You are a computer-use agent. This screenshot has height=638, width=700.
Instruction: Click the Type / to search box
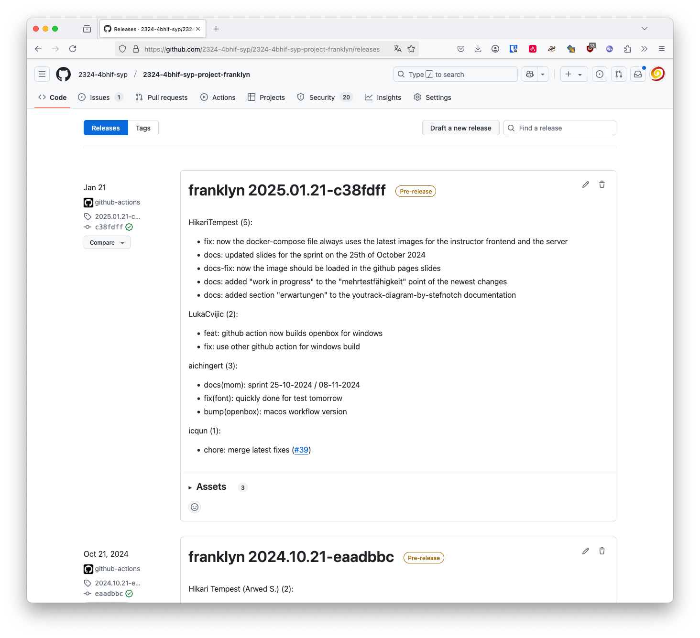455,74
